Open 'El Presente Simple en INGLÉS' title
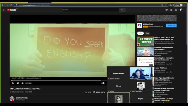Viewport: 188px width, 106px height. pos(164,49)
